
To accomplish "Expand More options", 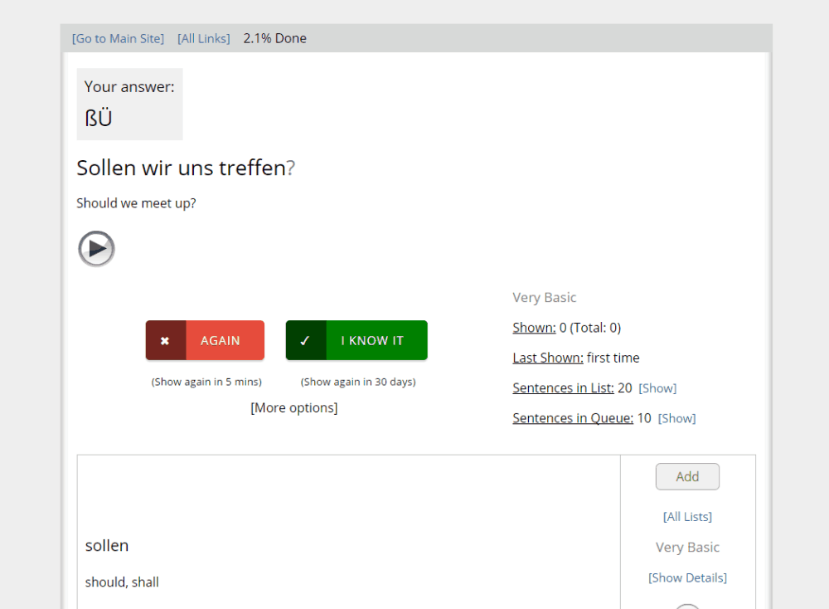I will 294,408.
